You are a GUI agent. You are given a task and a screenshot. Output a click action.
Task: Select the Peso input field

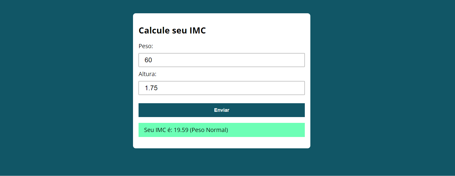click(x=221, y=60)
